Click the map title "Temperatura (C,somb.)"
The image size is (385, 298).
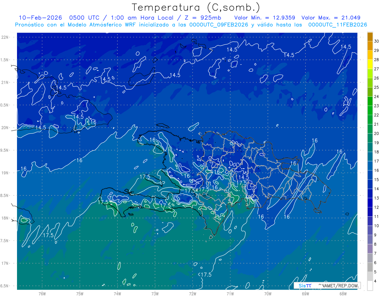click(x=195, y=7)
